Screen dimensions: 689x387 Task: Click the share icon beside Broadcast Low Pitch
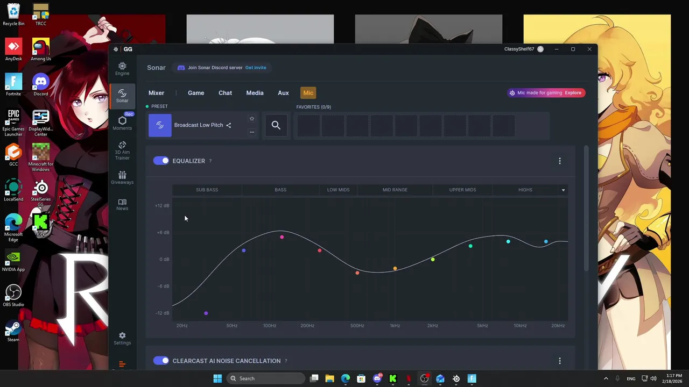[229, 125]
